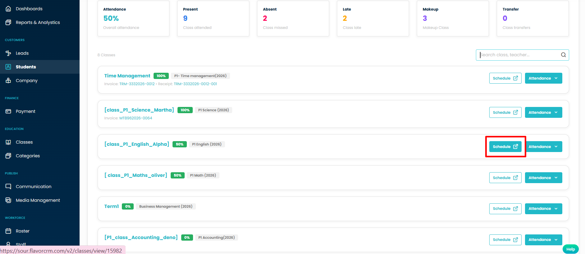Open the Time Management class link

tap(127, 76)
